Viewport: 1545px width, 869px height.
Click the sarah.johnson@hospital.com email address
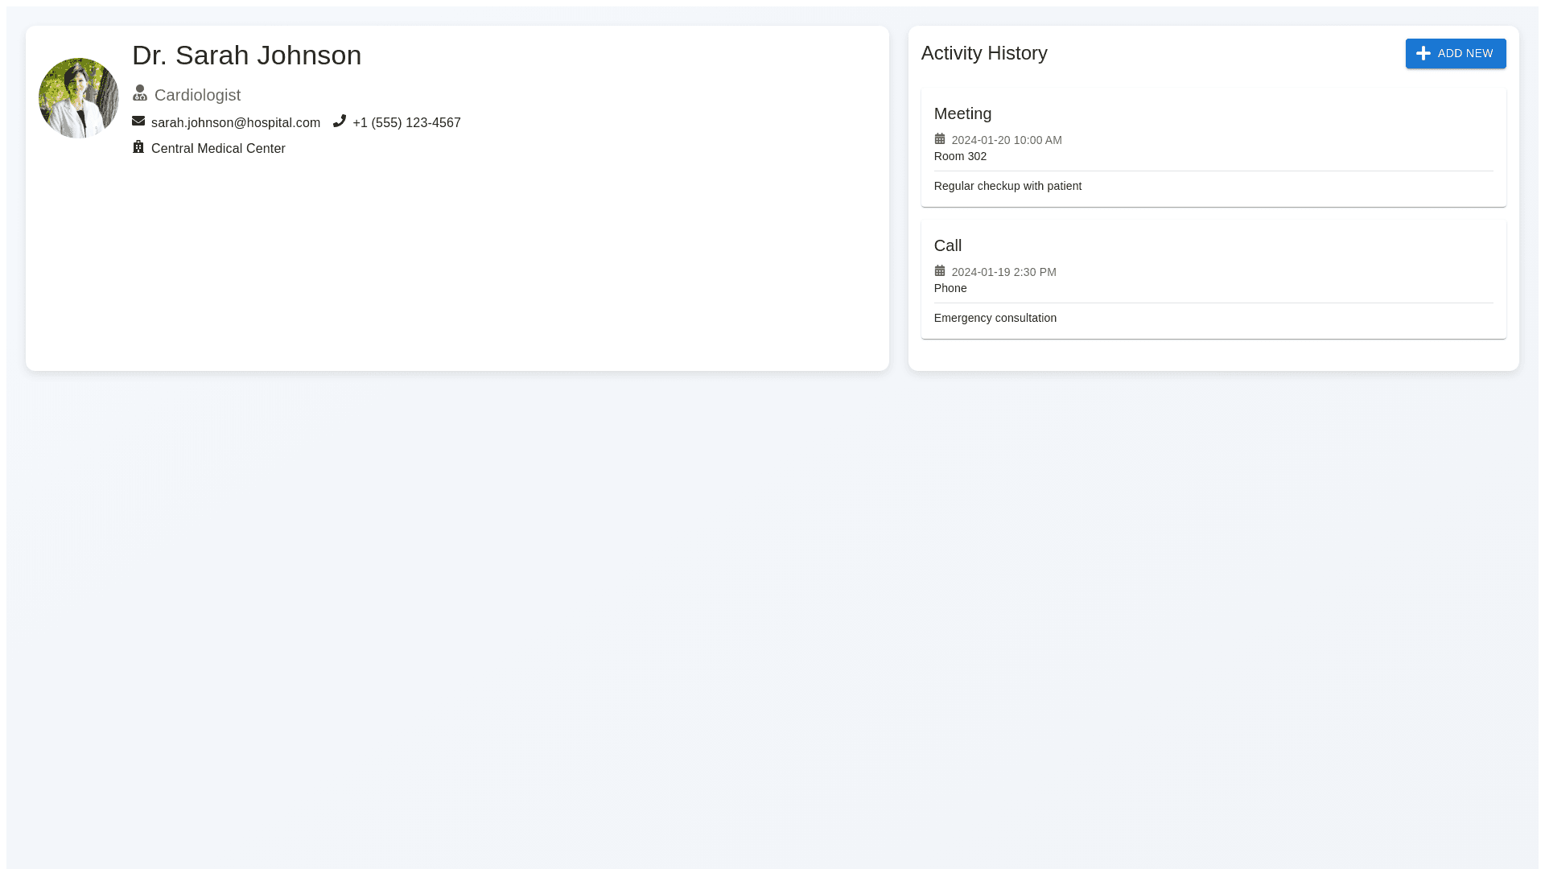tap(236, 123)
